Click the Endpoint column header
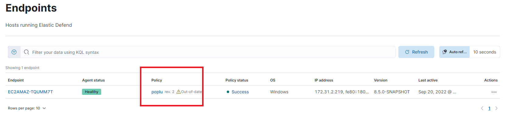505x128 pixels. pyautogui.click(x=16, y=80)
